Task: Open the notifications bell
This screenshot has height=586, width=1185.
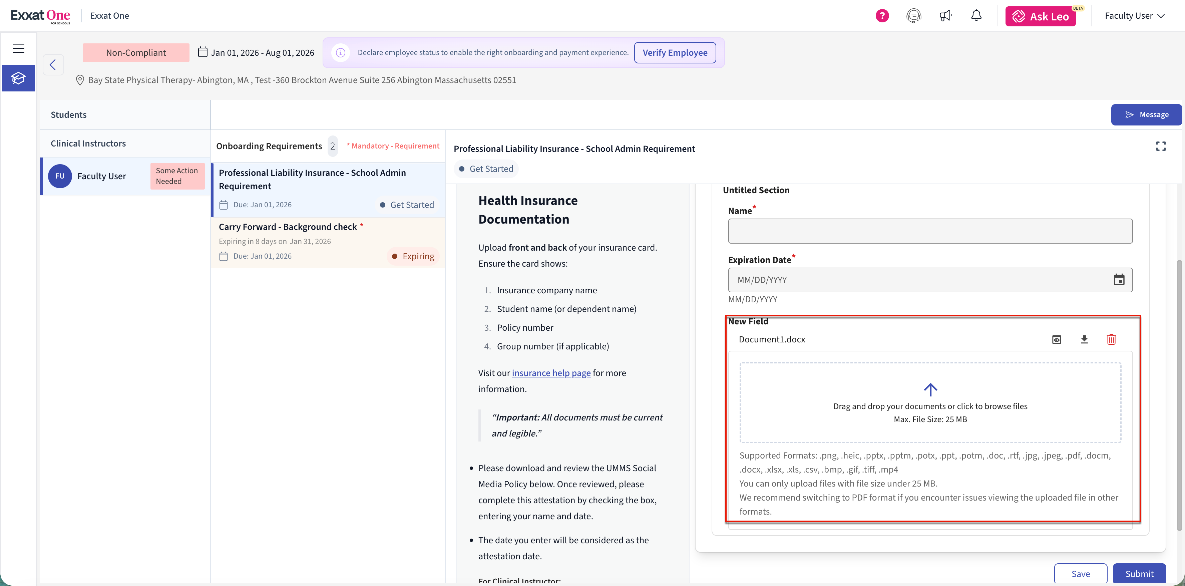Action: click(976, 16)
